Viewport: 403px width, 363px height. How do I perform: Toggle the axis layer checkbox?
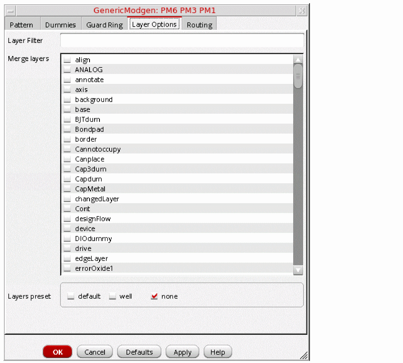(x=67, y=90)
